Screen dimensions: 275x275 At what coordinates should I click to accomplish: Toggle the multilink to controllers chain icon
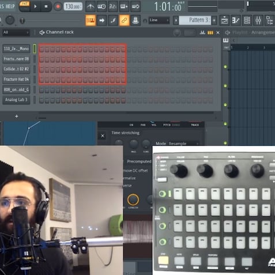124,20
